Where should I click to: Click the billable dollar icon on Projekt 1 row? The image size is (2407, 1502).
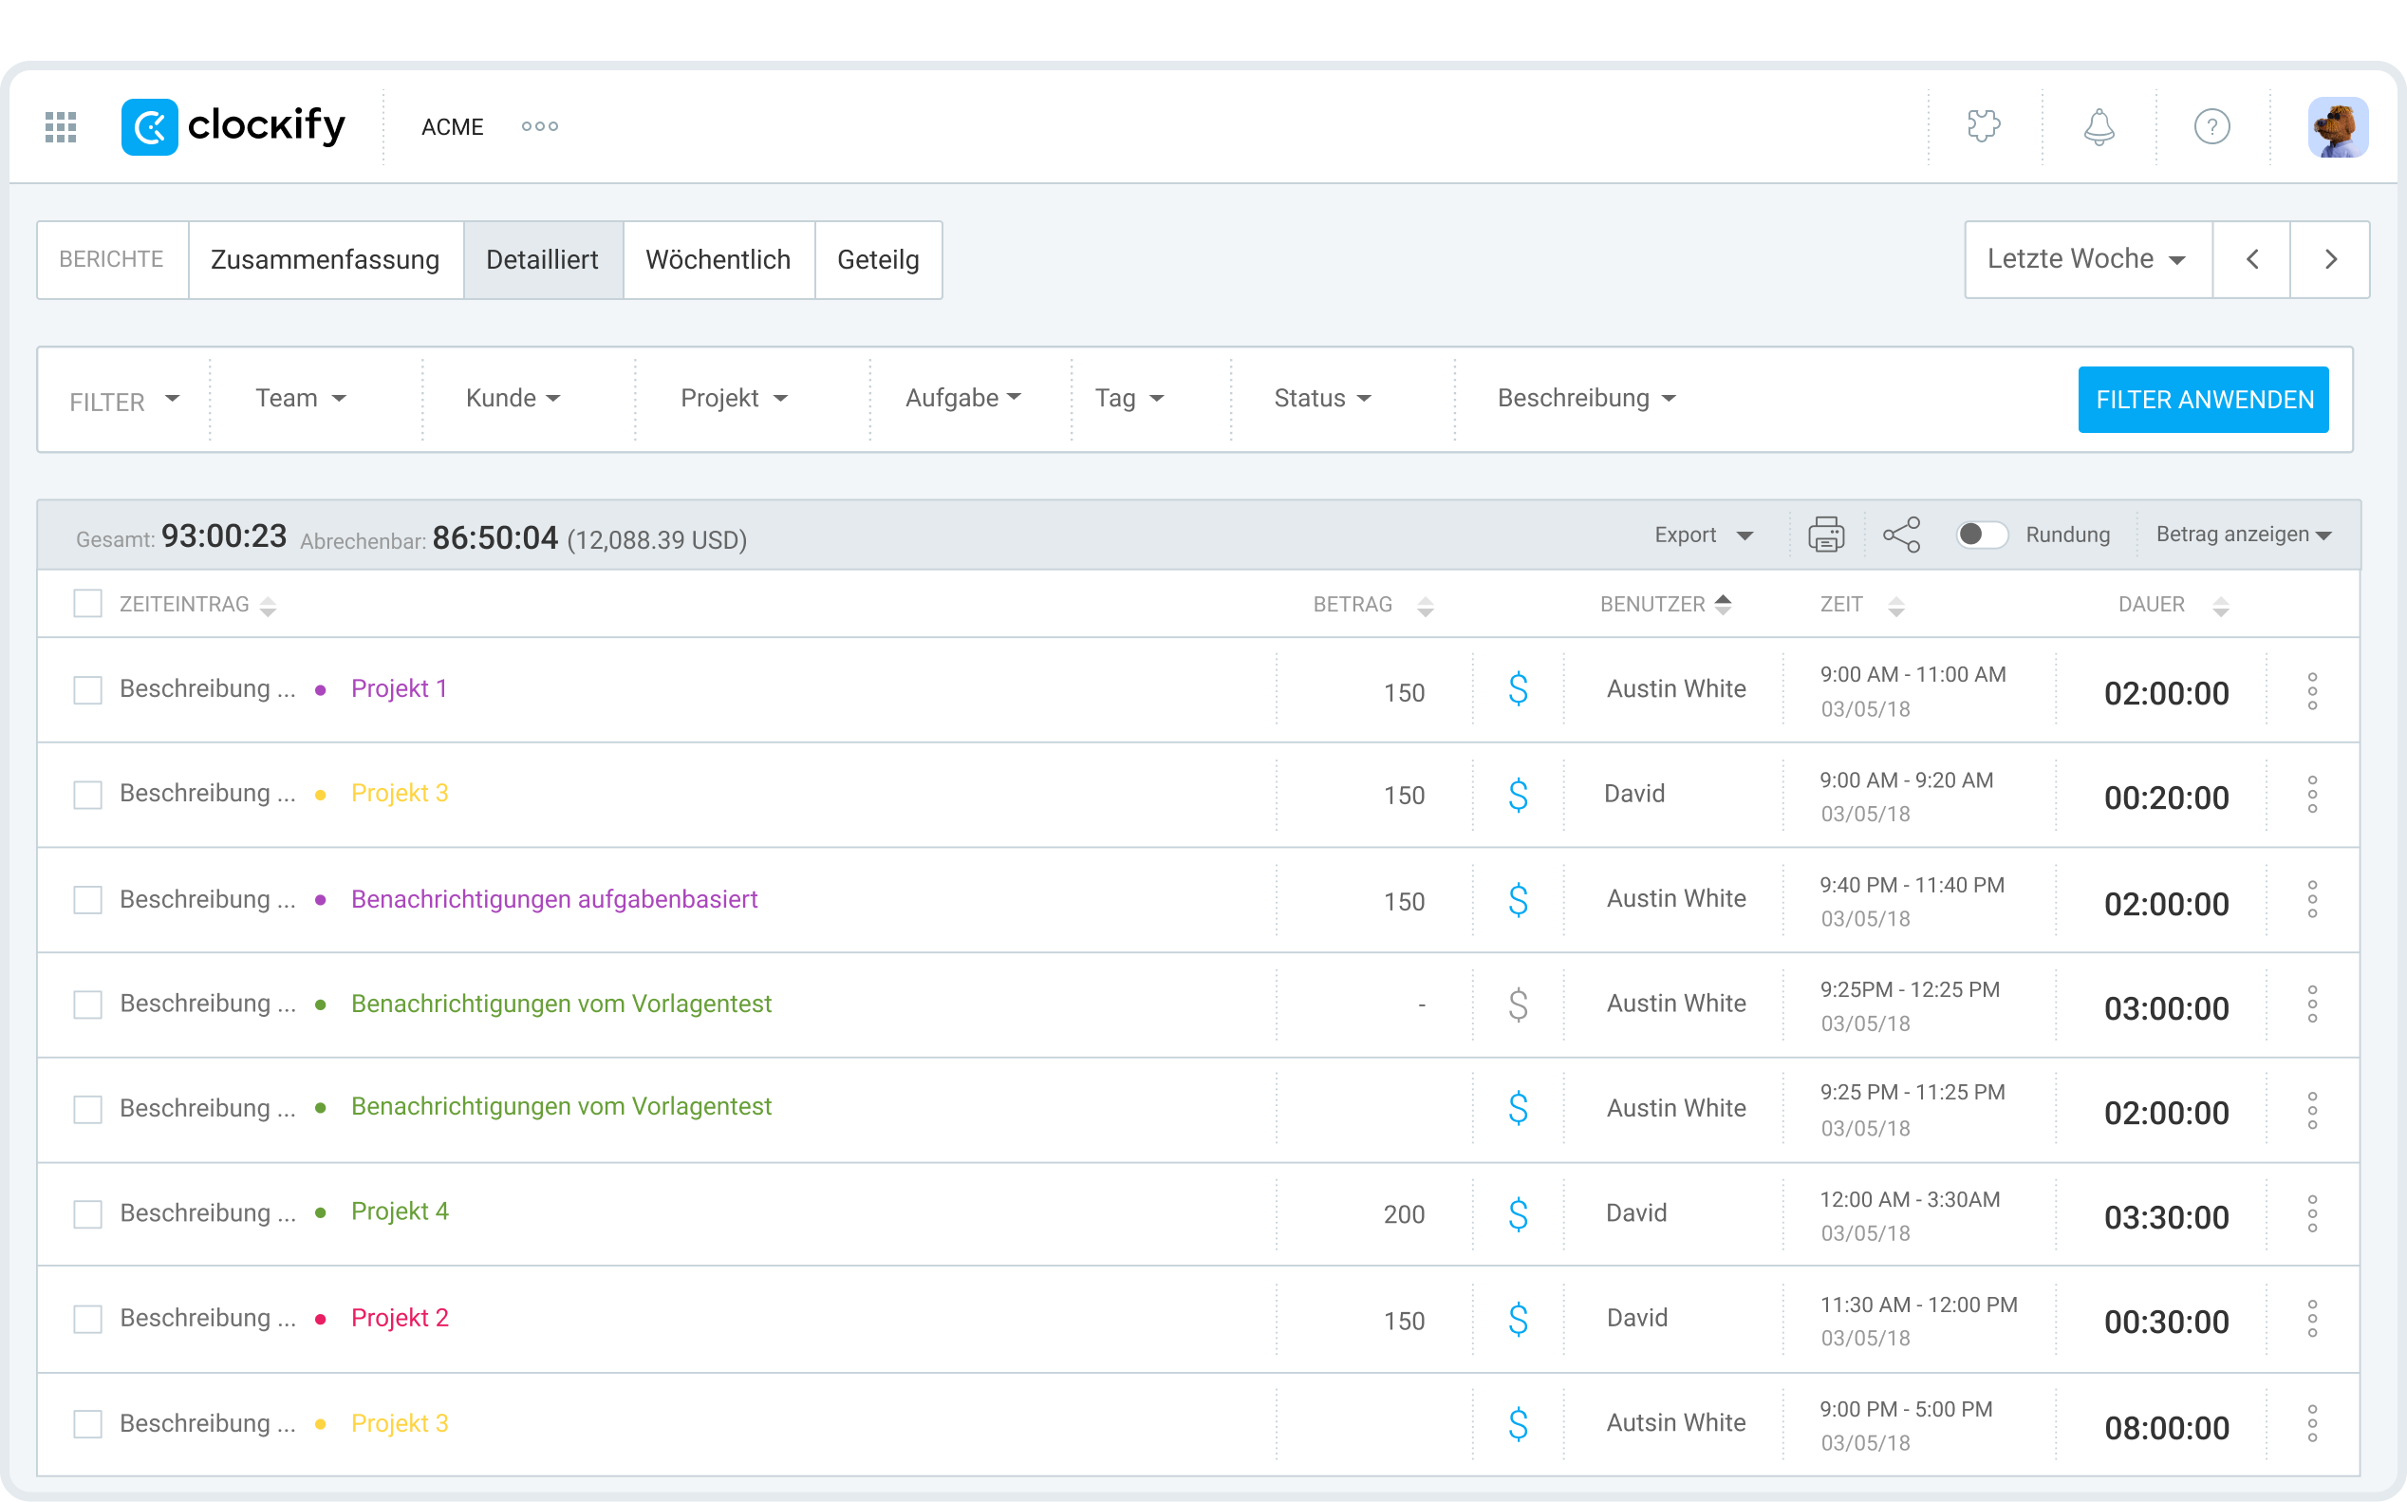click(1518, 689)
